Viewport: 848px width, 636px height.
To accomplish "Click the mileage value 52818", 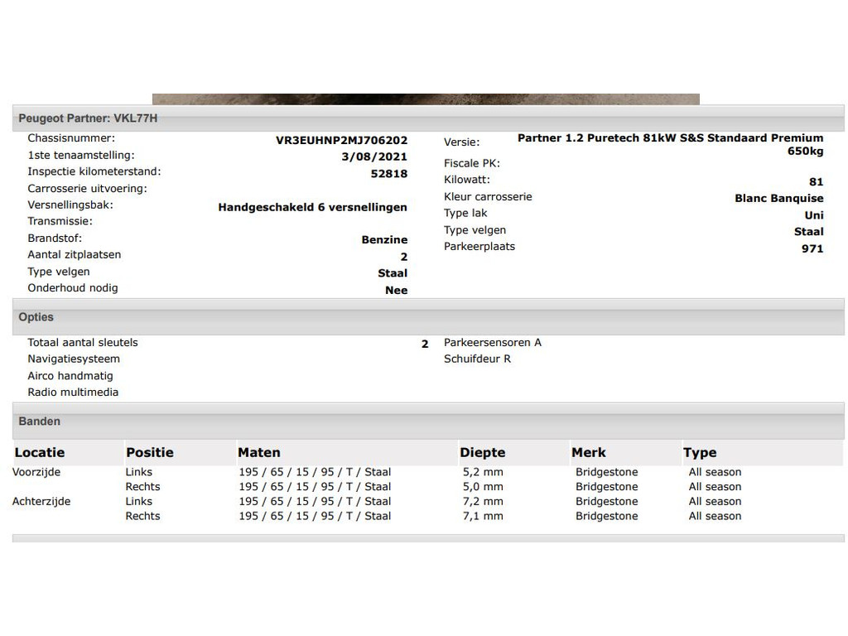I will pos(389,174).
